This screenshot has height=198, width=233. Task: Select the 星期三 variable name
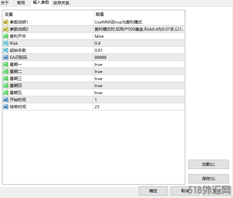pyautogui.click(x=16, y=78)
